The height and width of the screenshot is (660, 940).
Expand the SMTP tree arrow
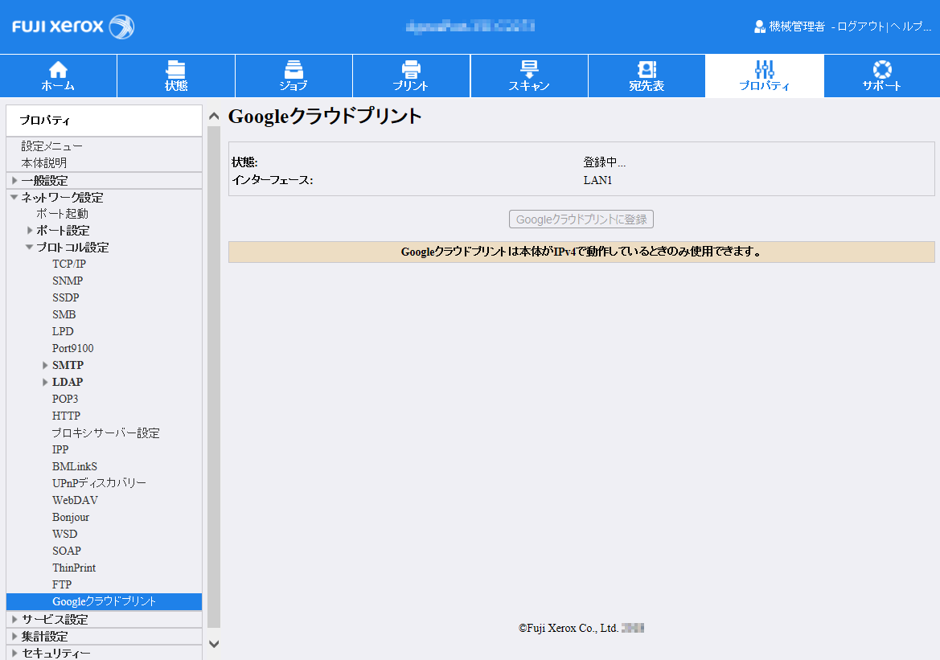pos(46,366)
